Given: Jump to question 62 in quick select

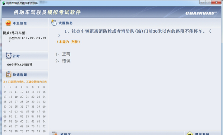Looking at the screenshot, I should 33,121.
